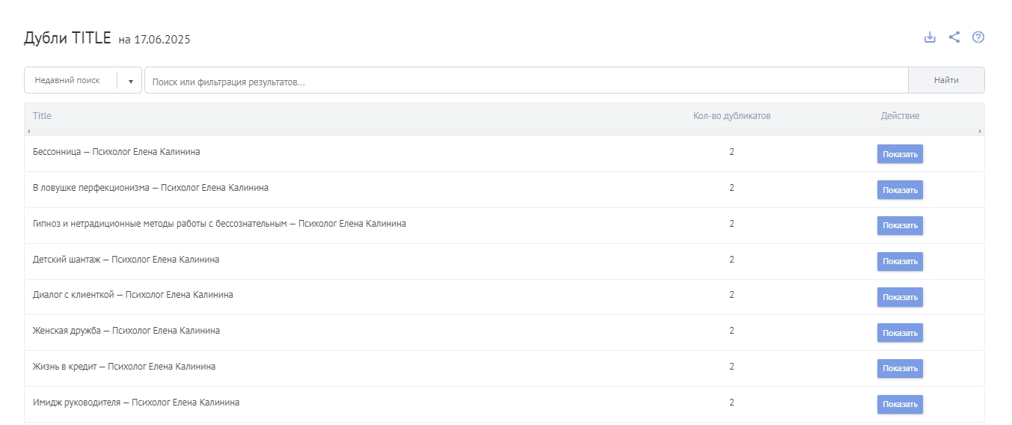Click the date на 17.06.2025
The width and height of the screenshot is (1012, 425).
tap(154, 40)
